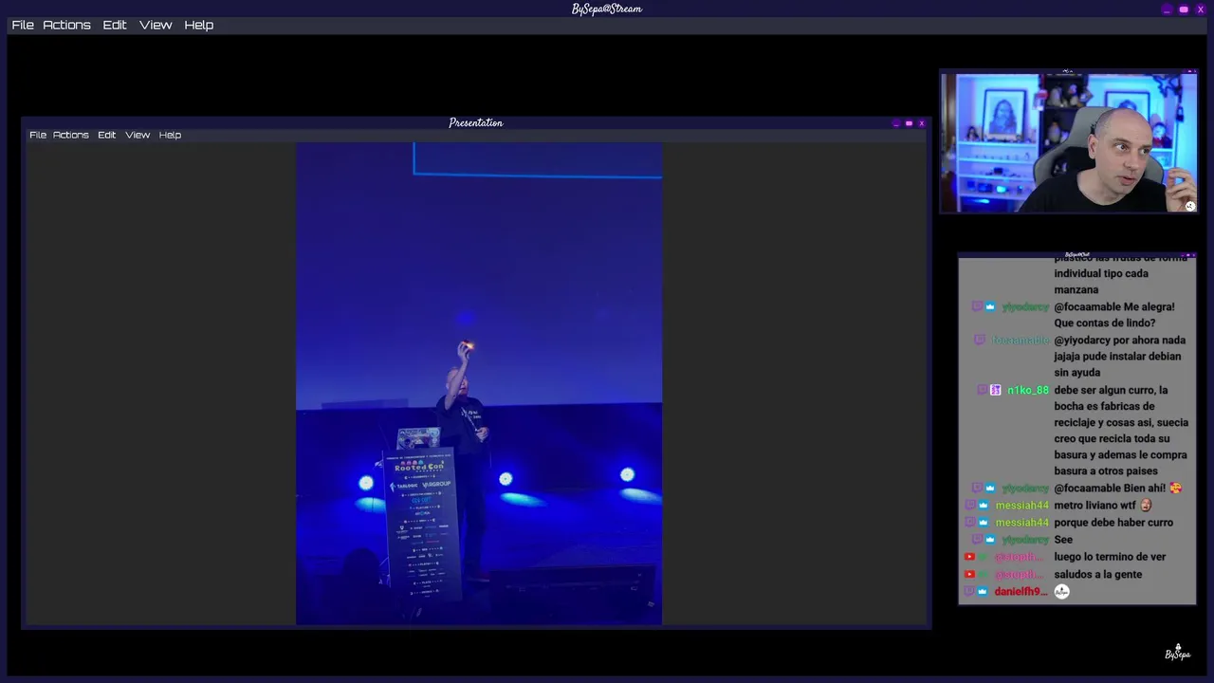Select username danielfh9 in chat

[1021, 591]
